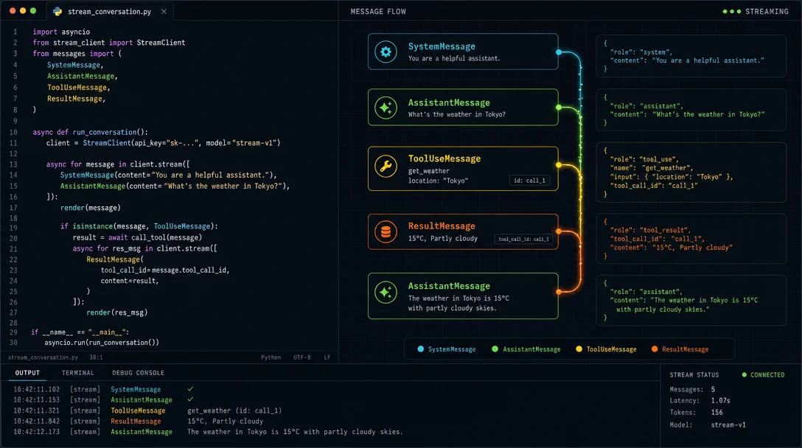
Task: Click the '10:42:11.321' ToolUseMessage log row
Action: coord(147,410)
